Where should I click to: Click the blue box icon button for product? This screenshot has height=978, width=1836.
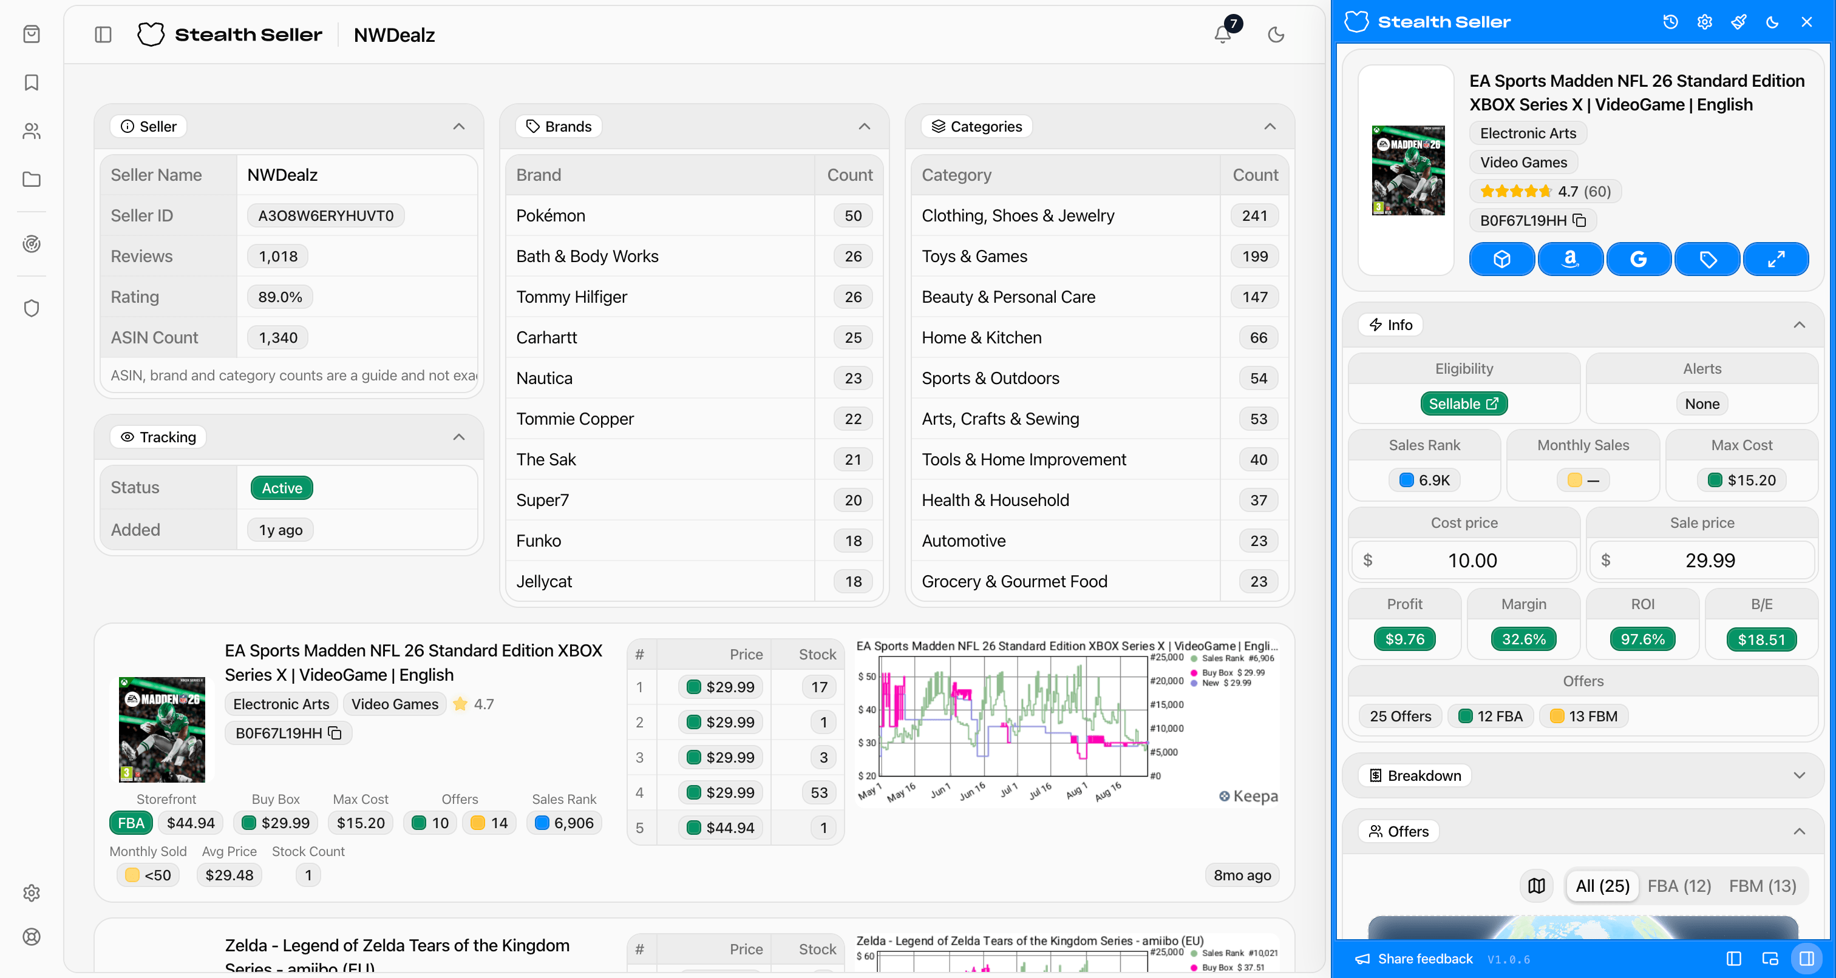click(1501, 259)
